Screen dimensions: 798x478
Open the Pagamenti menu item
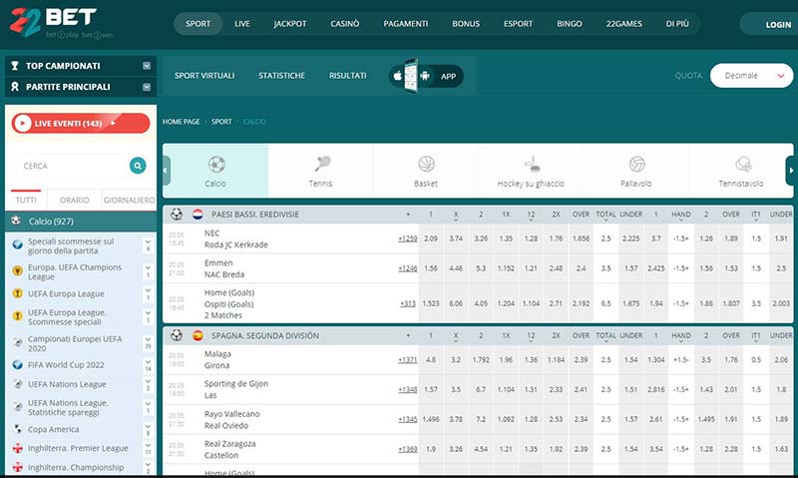pyautogui.click(x=406, y=23)
